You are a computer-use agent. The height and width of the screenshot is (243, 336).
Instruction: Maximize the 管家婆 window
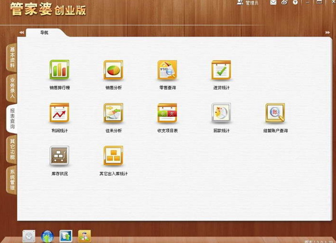tap(319, 2)
